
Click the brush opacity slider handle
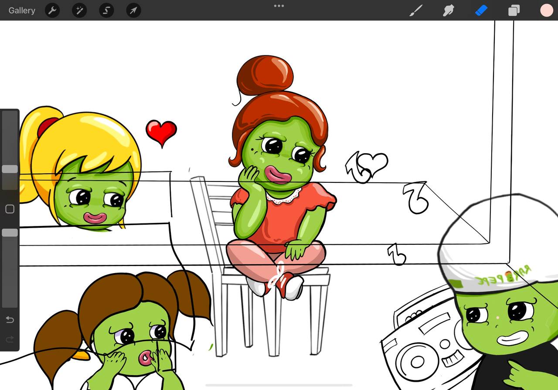coord(10,233)
